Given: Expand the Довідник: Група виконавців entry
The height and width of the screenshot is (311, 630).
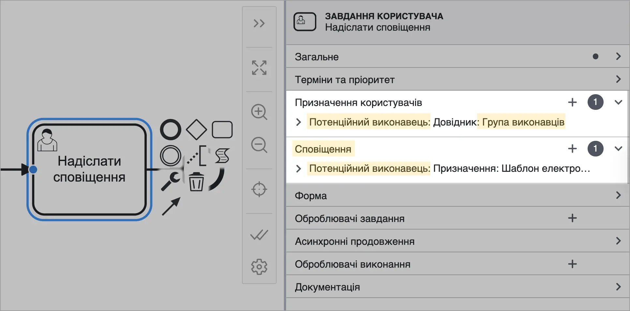Looking at the screenshot, I should (x=298, y=122).
